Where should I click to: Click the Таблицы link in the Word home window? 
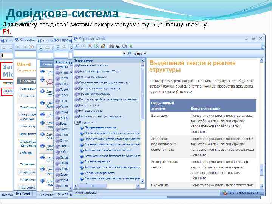pyautogui.click(x=26, y=153)
